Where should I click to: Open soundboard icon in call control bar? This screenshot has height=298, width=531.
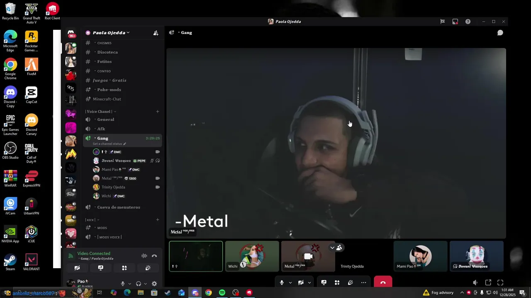click(351, 283)
